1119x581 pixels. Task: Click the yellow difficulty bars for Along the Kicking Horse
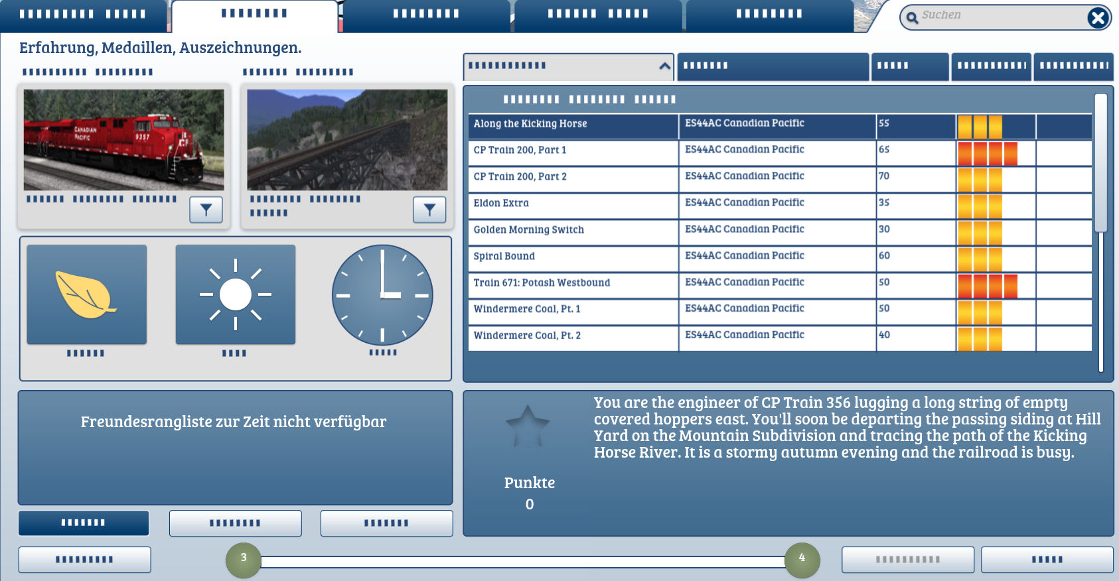[x=980, y=127]
